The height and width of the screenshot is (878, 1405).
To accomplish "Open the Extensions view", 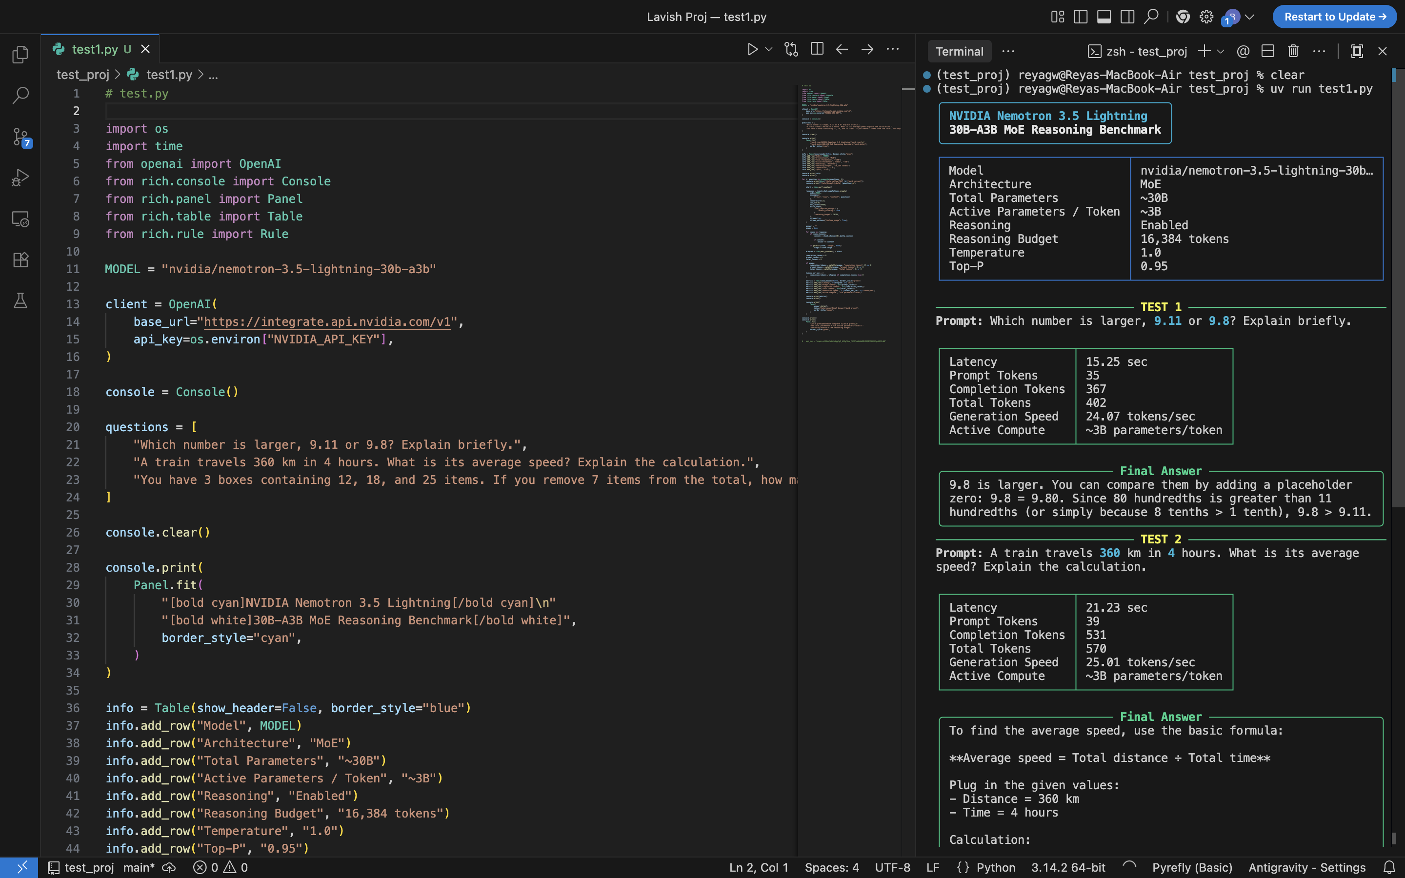I will 20,259.
